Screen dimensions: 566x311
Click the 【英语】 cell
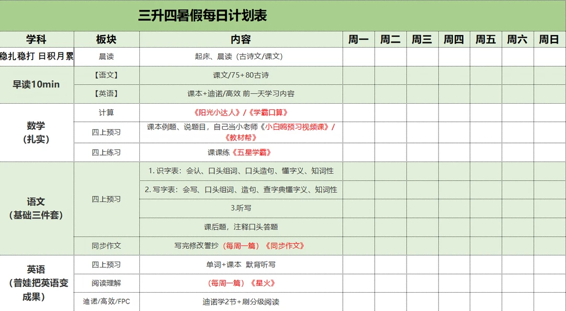coord(107,94)
